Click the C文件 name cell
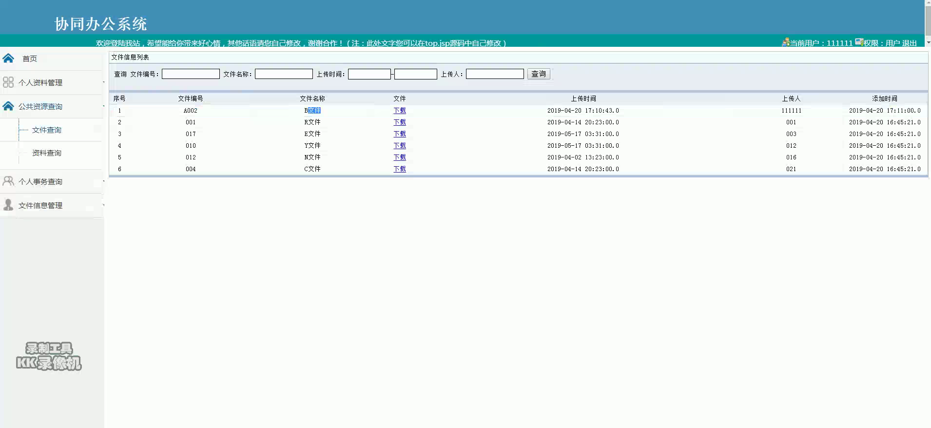931x428 pixels. click(x=312, y=169)
